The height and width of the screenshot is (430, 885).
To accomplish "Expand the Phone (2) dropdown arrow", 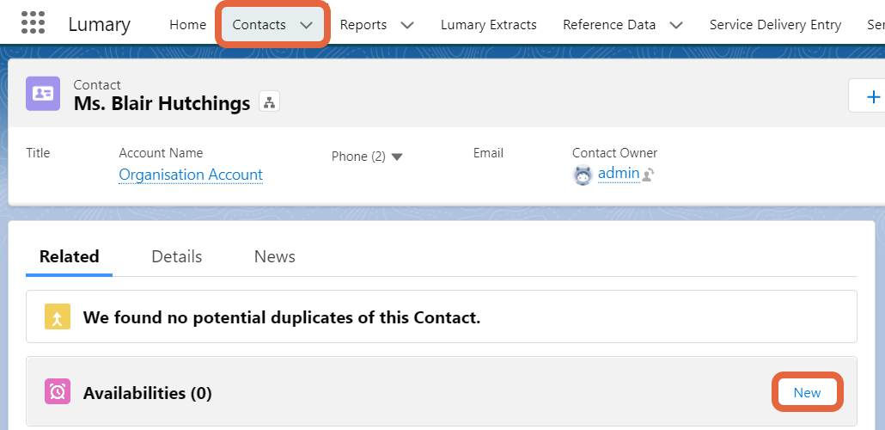I will point(397,157).
